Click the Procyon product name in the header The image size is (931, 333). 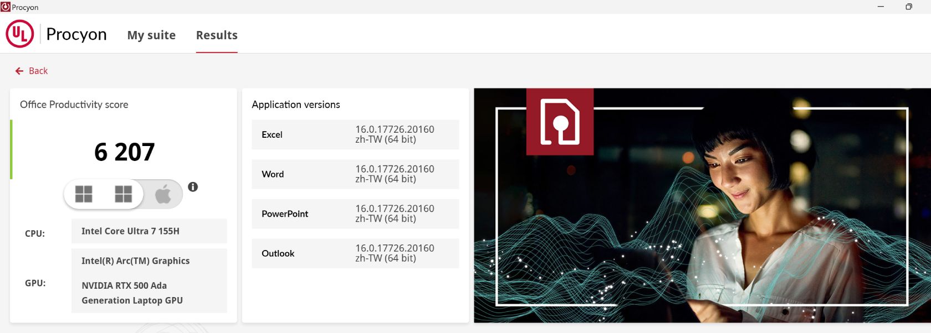[x=76, y=34]
